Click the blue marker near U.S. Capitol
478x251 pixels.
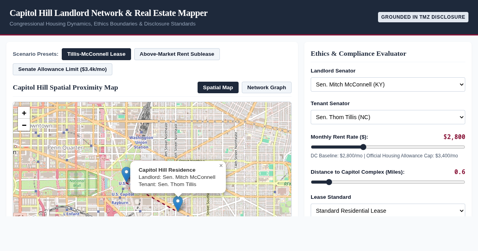(126, 175)
